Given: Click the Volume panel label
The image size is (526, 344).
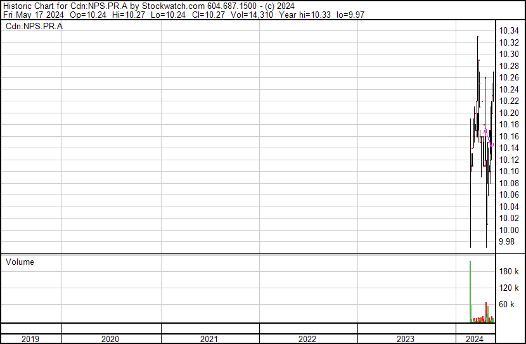Looking at the screenshot, I should (20, 262).
